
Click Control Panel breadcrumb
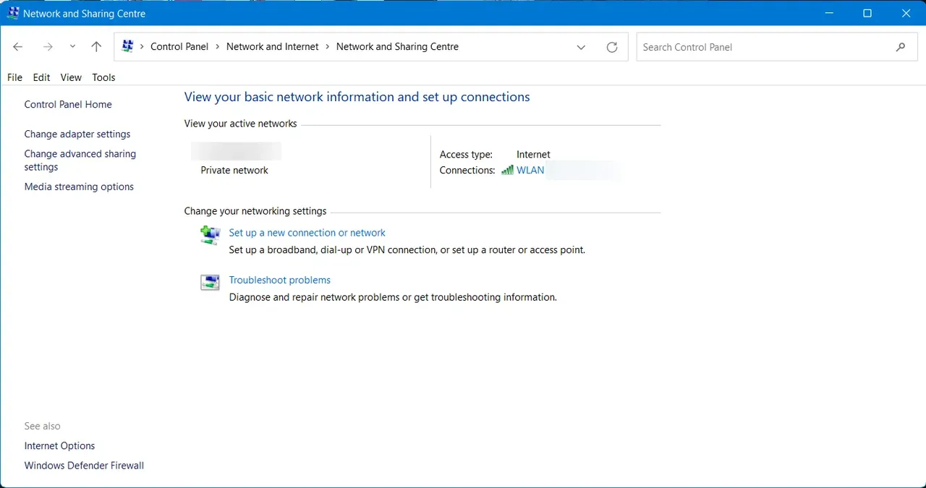179,46
